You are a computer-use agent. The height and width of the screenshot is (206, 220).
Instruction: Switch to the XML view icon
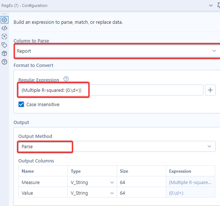coord(4,28)
